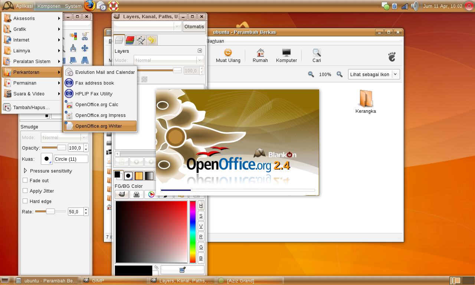475x285 pixels.
Task: Expand the Aksesoris submenu
Action: (x=32, y=18)
